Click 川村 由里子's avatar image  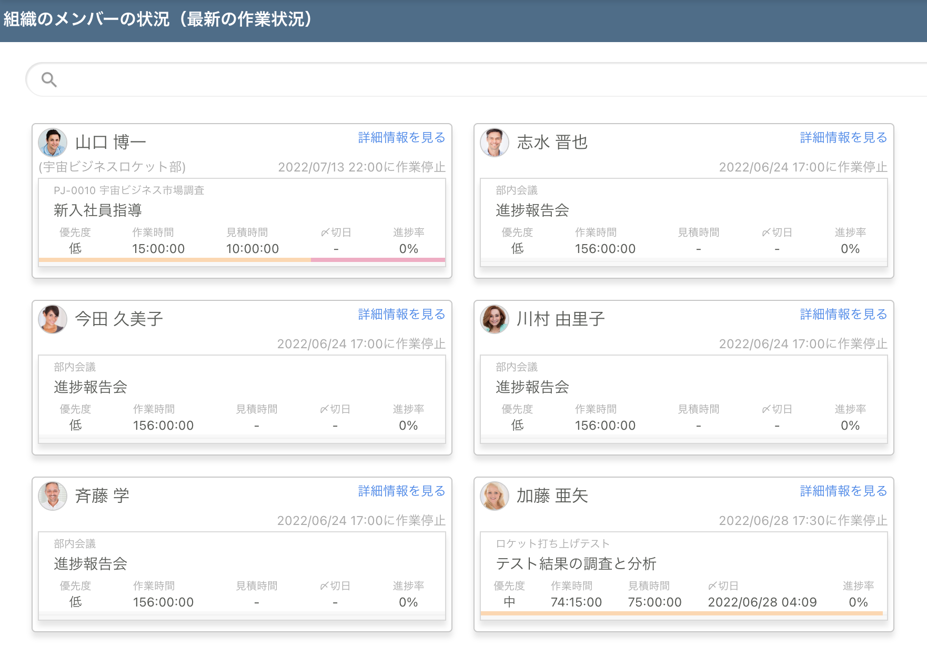pyautogui.click(x=495, y=319)
